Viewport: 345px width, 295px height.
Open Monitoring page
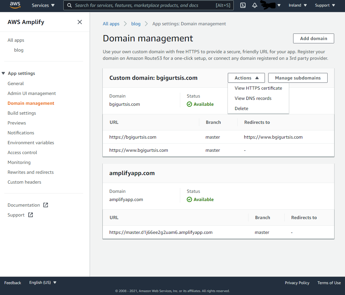(x=19, y=163)
